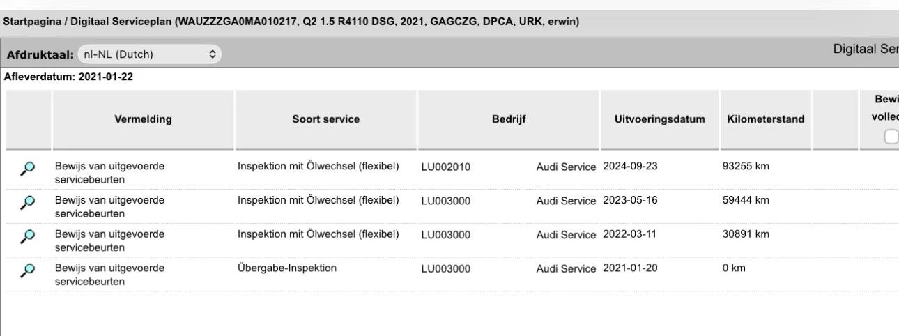View details of the 2022-03-11 service record

(x=28, y=236)
